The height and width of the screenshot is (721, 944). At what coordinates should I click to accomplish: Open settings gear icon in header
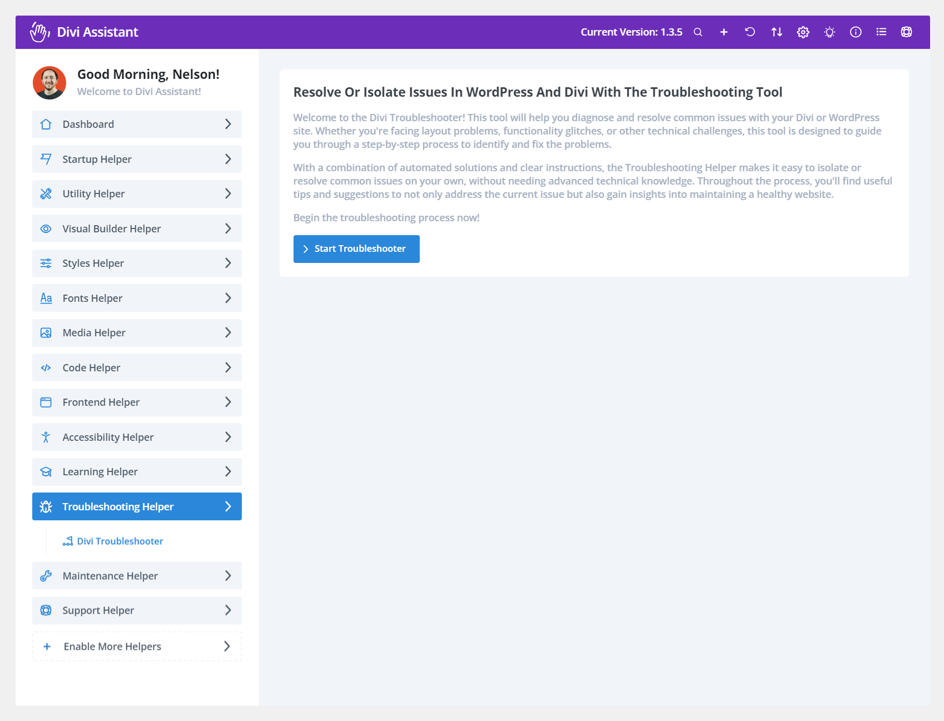pos(803,32)
